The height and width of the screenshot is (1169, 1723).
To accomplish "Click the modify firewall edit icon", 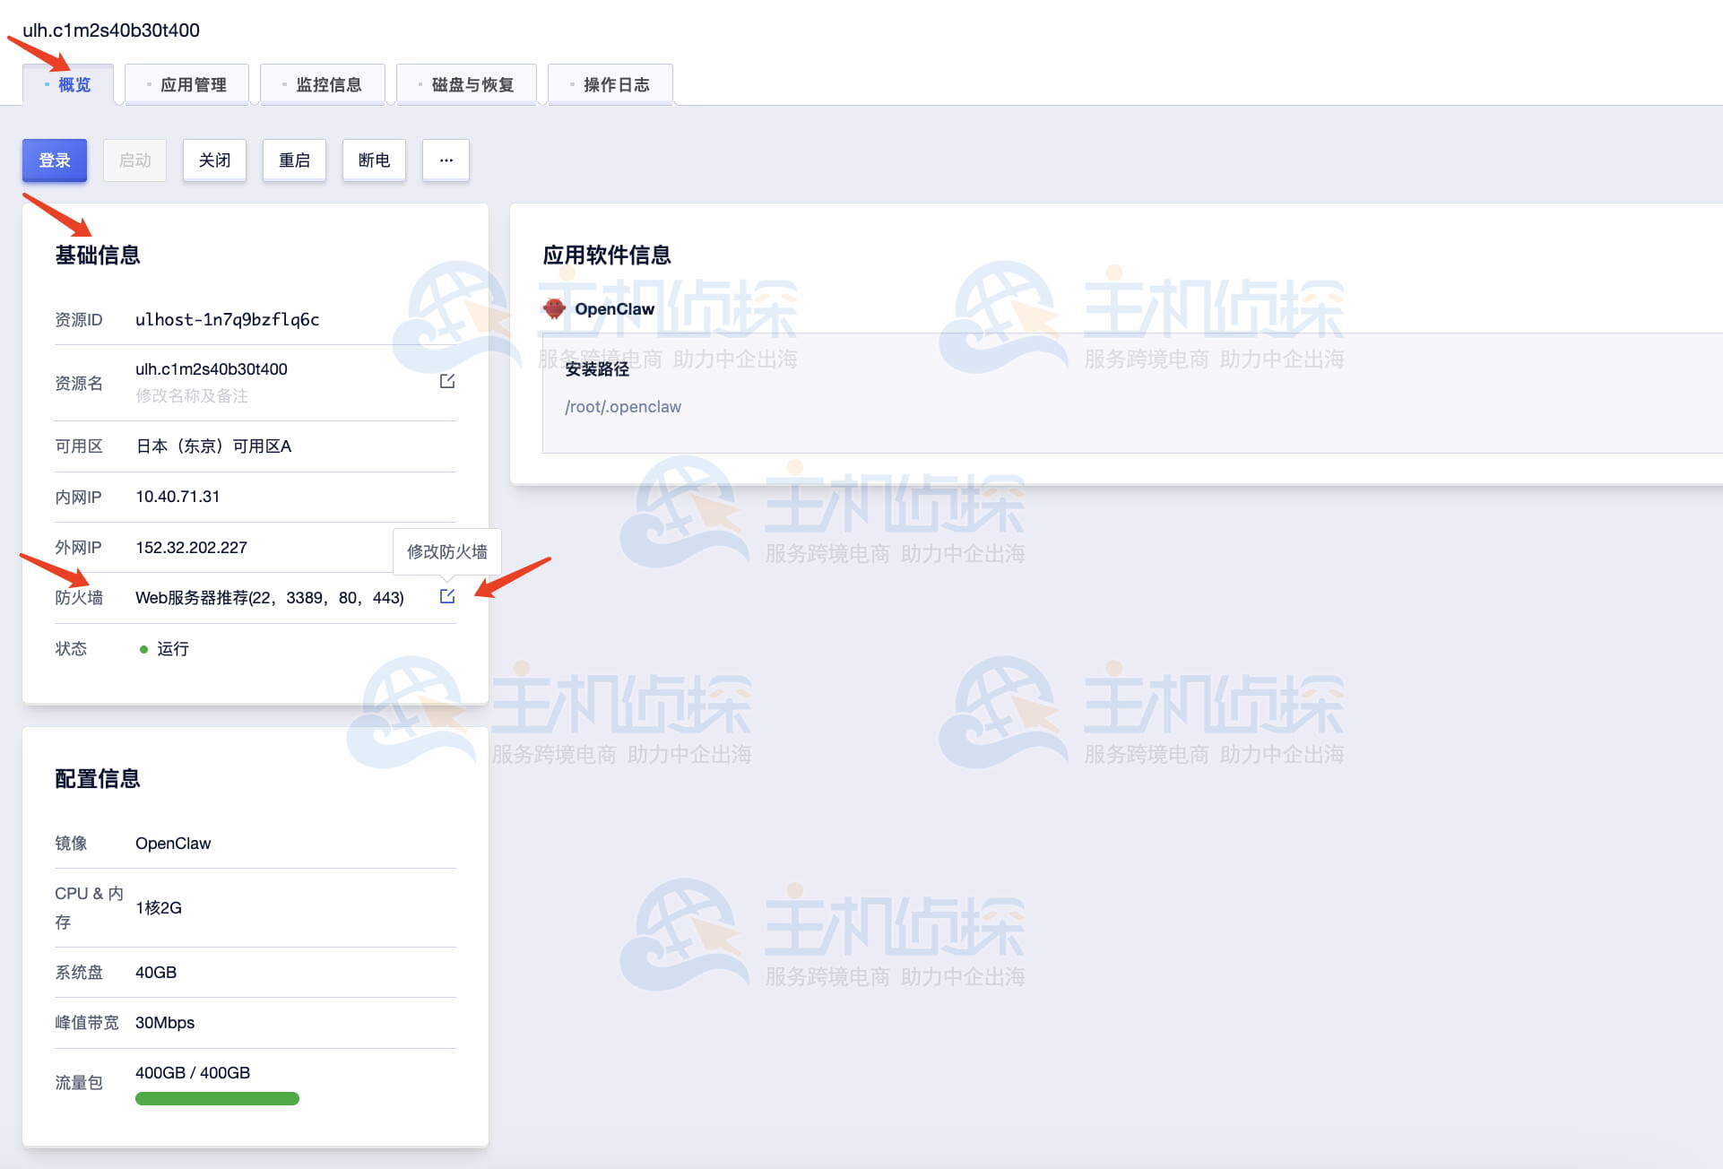I will point(447,596).
